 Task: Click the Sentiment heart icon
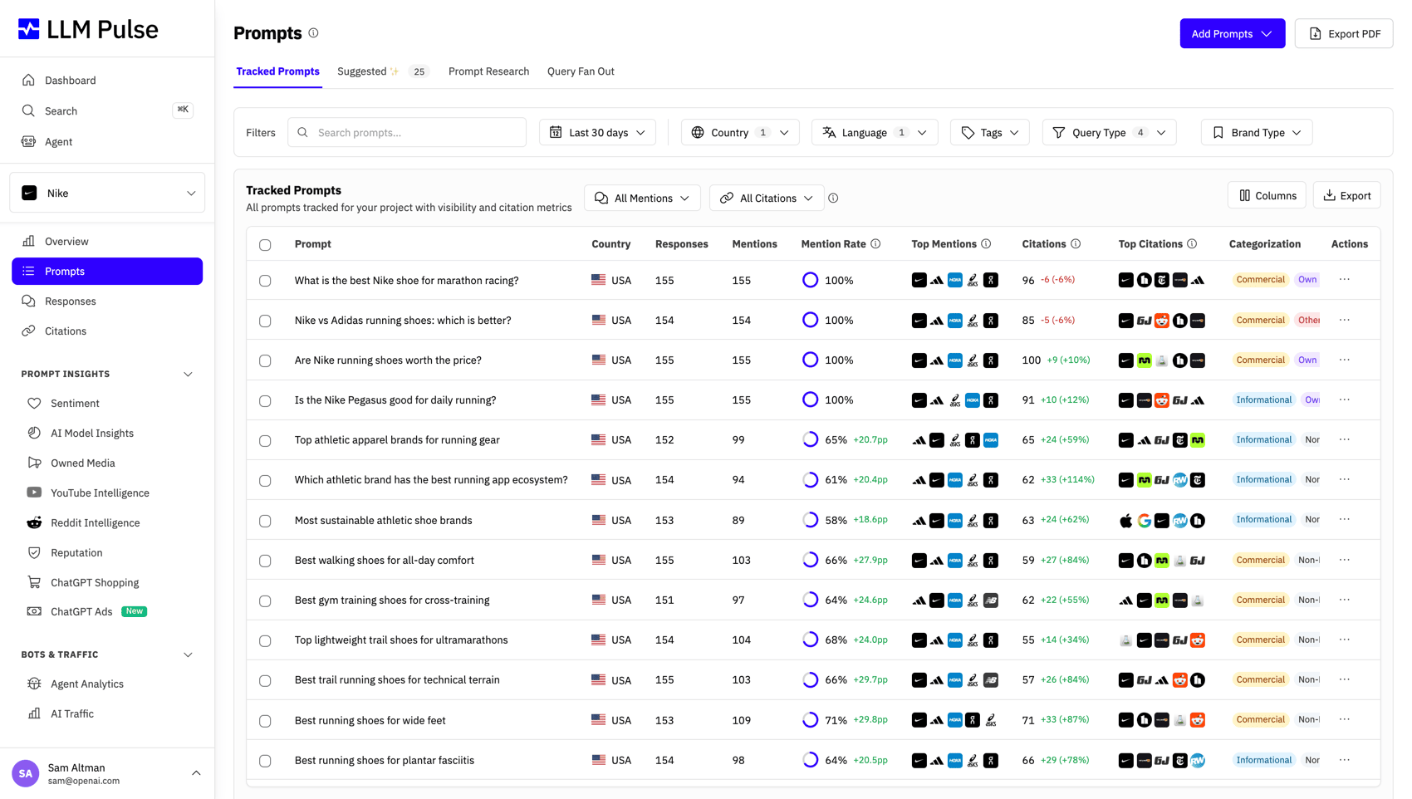[34, 404]
